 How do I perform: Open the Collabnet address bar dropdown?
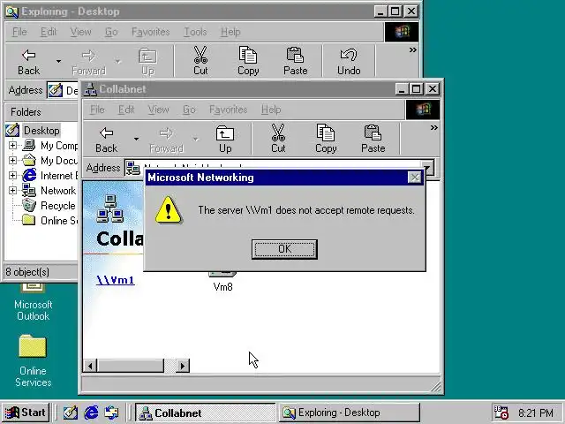pyautogui.click(x=427, y=168)
